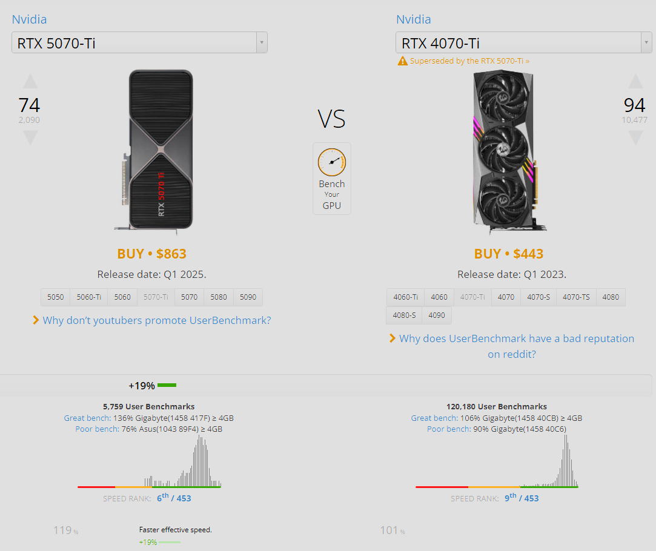Click the green +19% speed bar
The height and width of the screenshot is (551, 656).
pyautogui.click(x=167, y=385)
